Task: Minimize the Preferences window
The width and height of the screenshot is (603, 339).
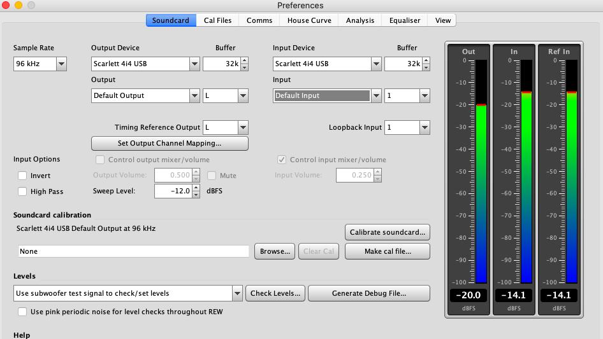Action: coord(18,5)
